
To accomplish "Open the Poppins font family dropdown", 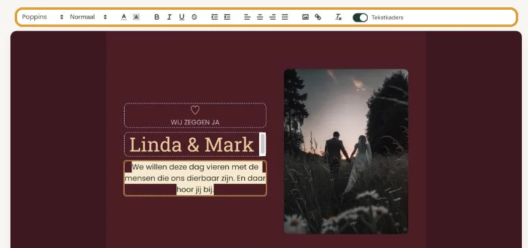I will [42, 17].
